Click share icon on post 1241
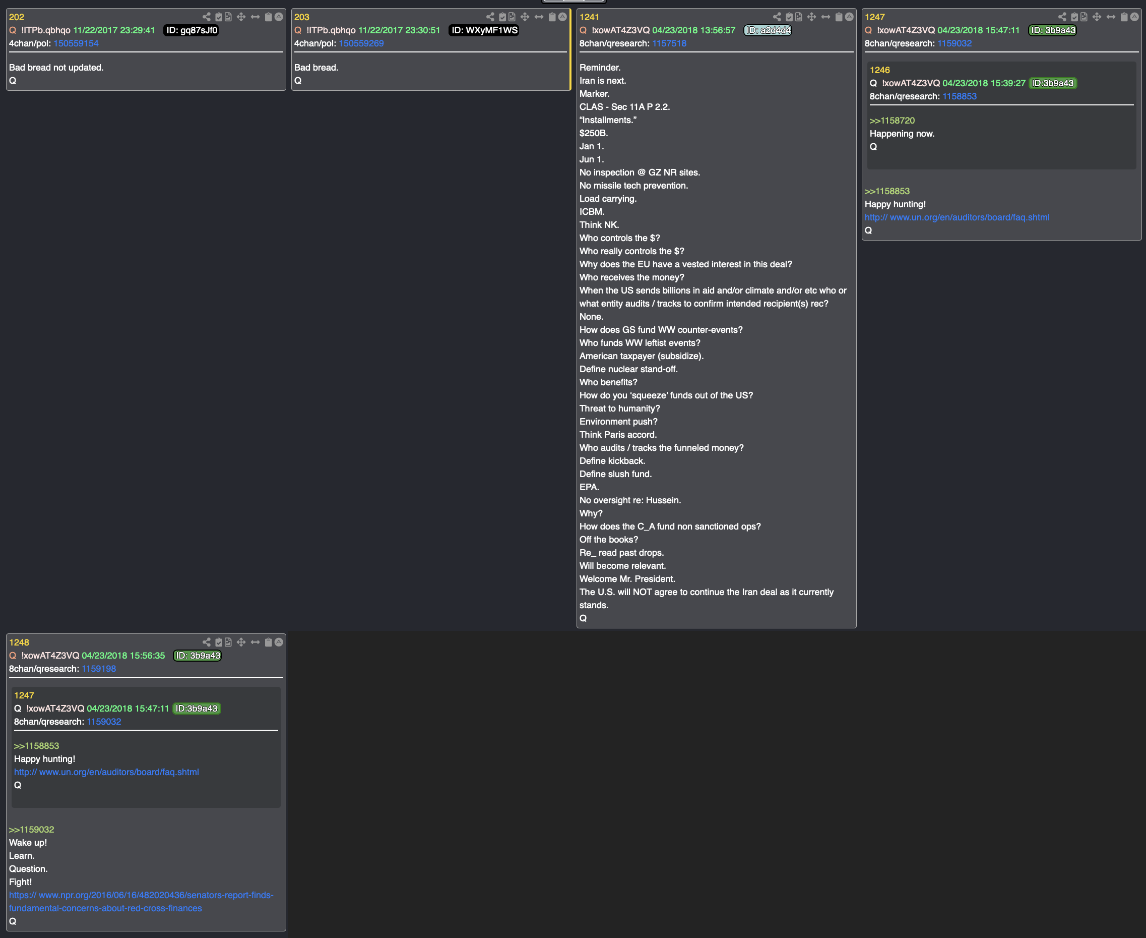The width and height of the screenshot is (1146, 938). point(777,17)
